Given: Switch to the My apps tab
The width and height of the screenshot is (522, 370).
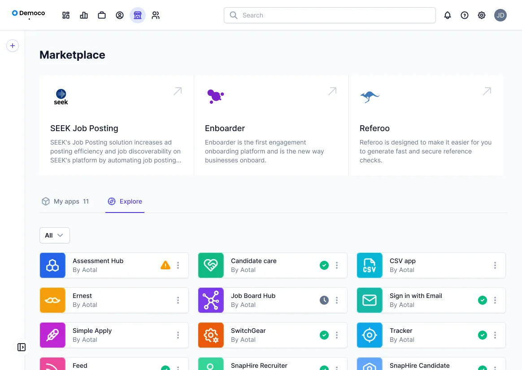Looking at the screenshot, I should point(65,201).
